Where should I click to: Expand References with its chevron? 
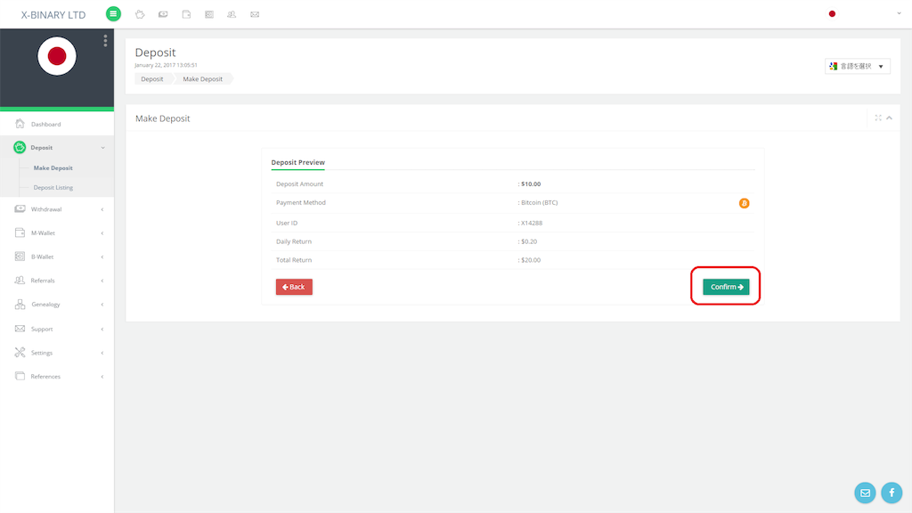(x=102, y=377)
